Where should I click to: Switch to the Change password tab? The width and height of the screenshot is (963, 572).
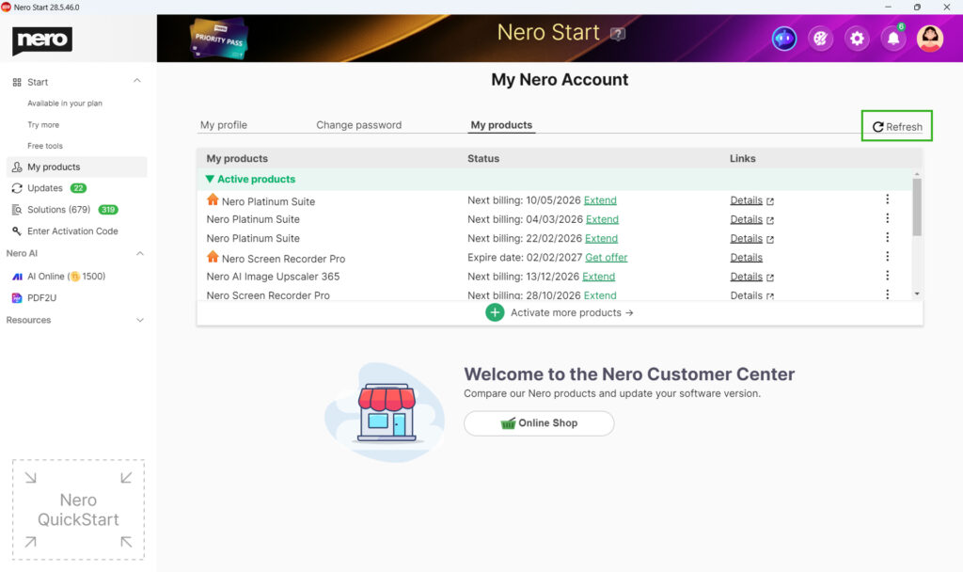click(359, 124)
